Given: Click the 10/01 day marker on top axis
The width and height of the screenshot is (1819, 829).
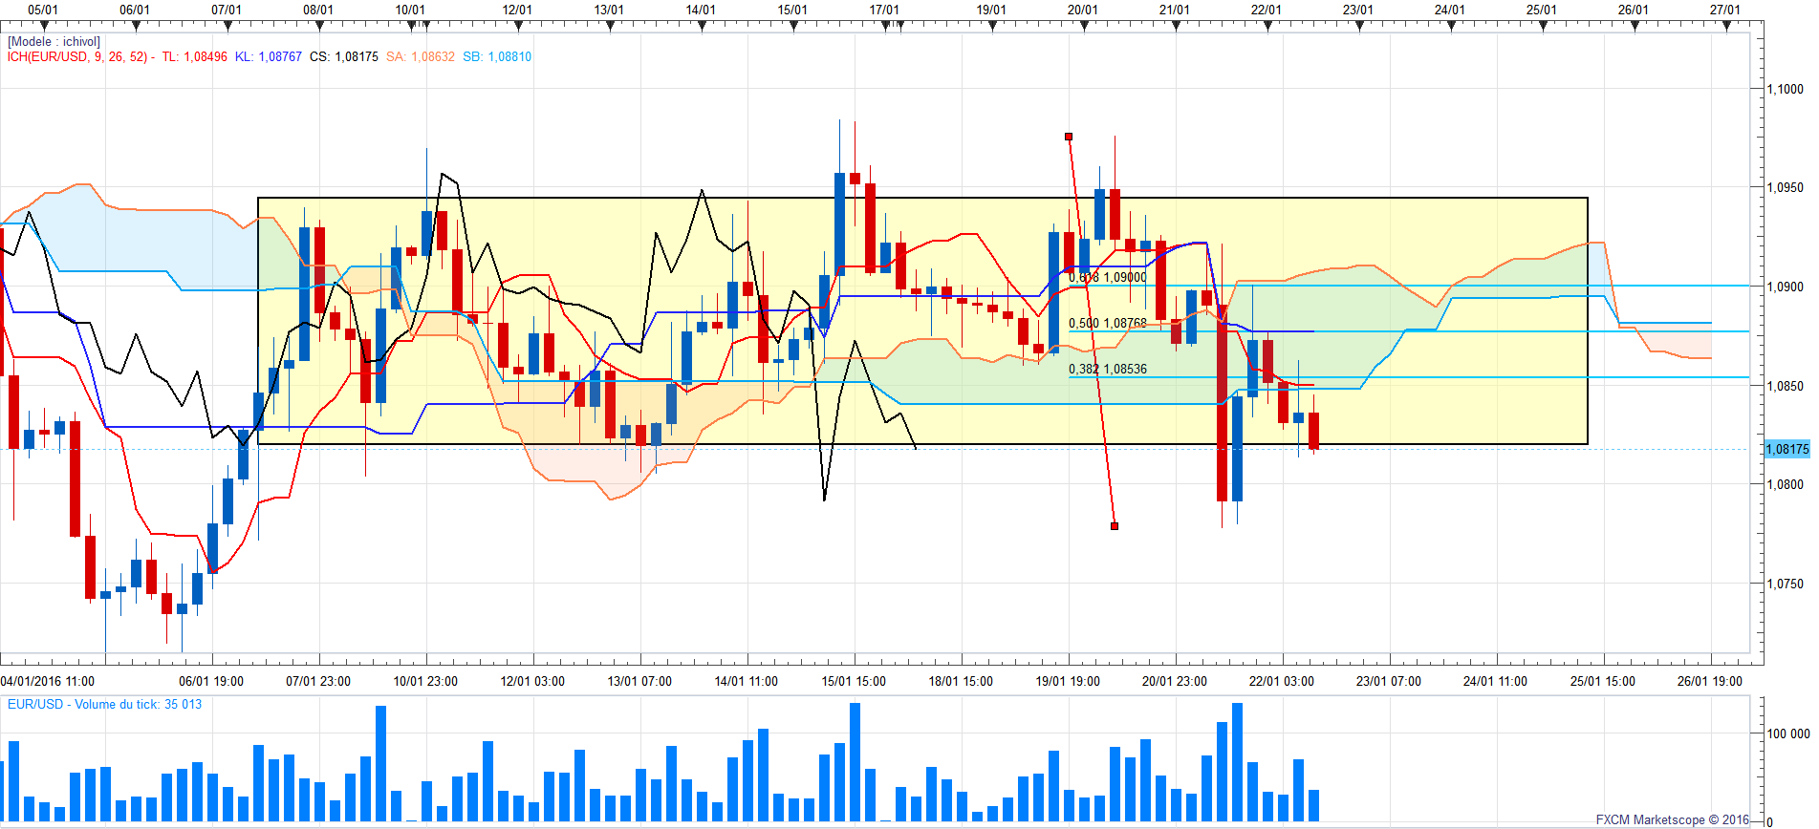Looking at the screenshot, I should click(x=410, y=11).
